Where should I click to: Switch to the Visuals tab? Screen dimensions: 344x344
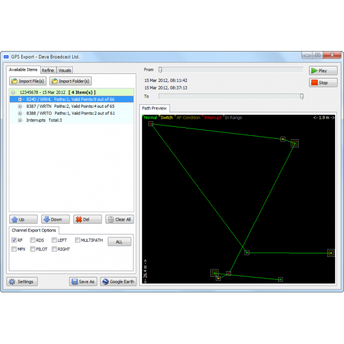(65, 70)
